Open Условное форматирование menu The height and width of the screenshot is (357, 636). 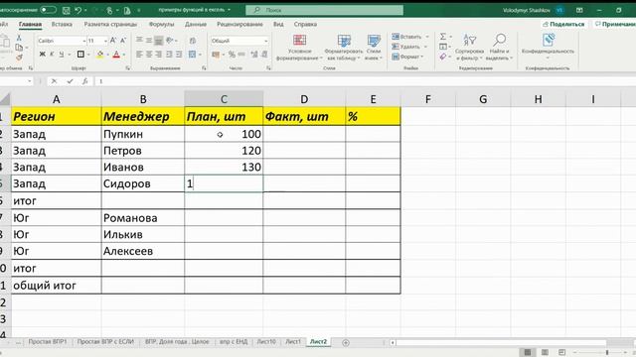point(299,48)
